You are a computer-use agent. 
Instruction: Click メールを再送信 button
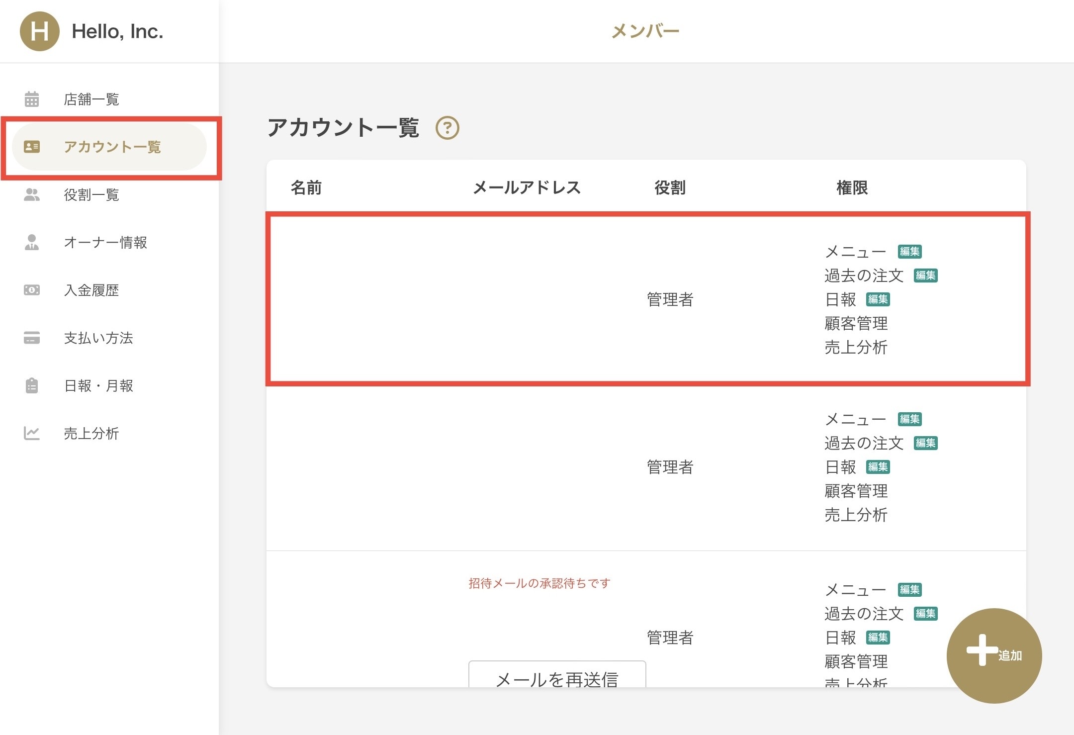(557, 675)
